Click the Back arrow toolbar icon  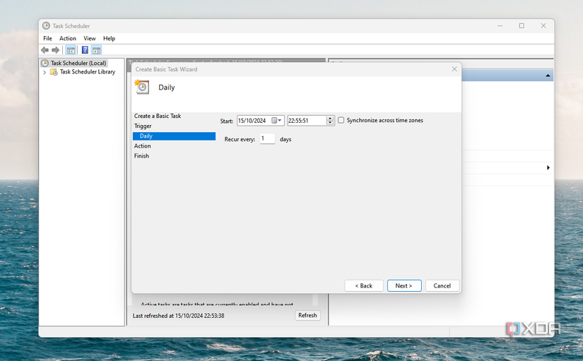click(x=45, y=50)
